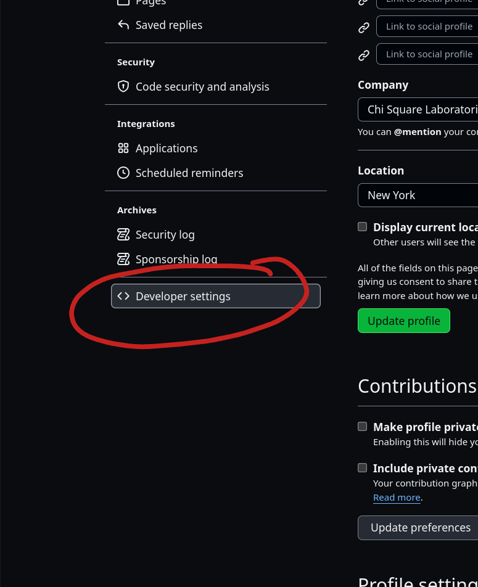Follow the Read more link
Image resolution: width=478 pixels, height=587 pixels.
click(x=397, y=498)
